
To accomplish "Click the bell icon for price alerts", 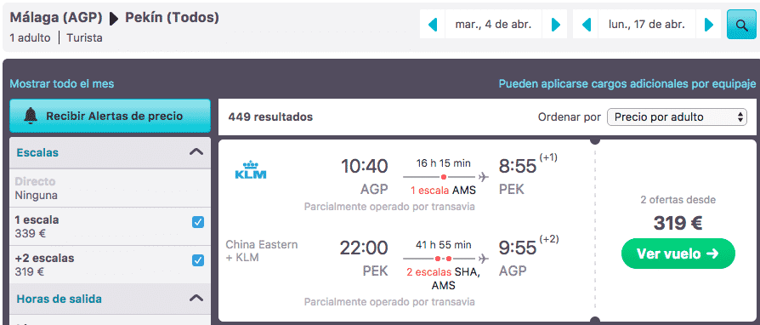I will [x=31, y=116].
